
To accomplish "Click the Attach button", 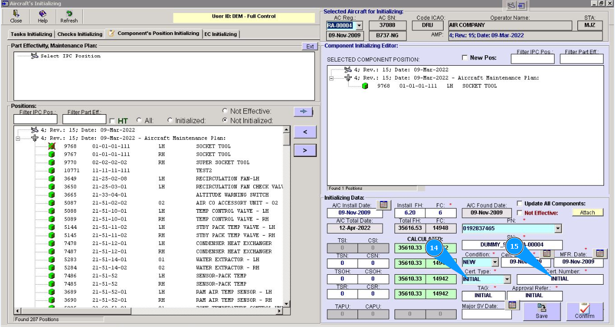I will point(587,213).
